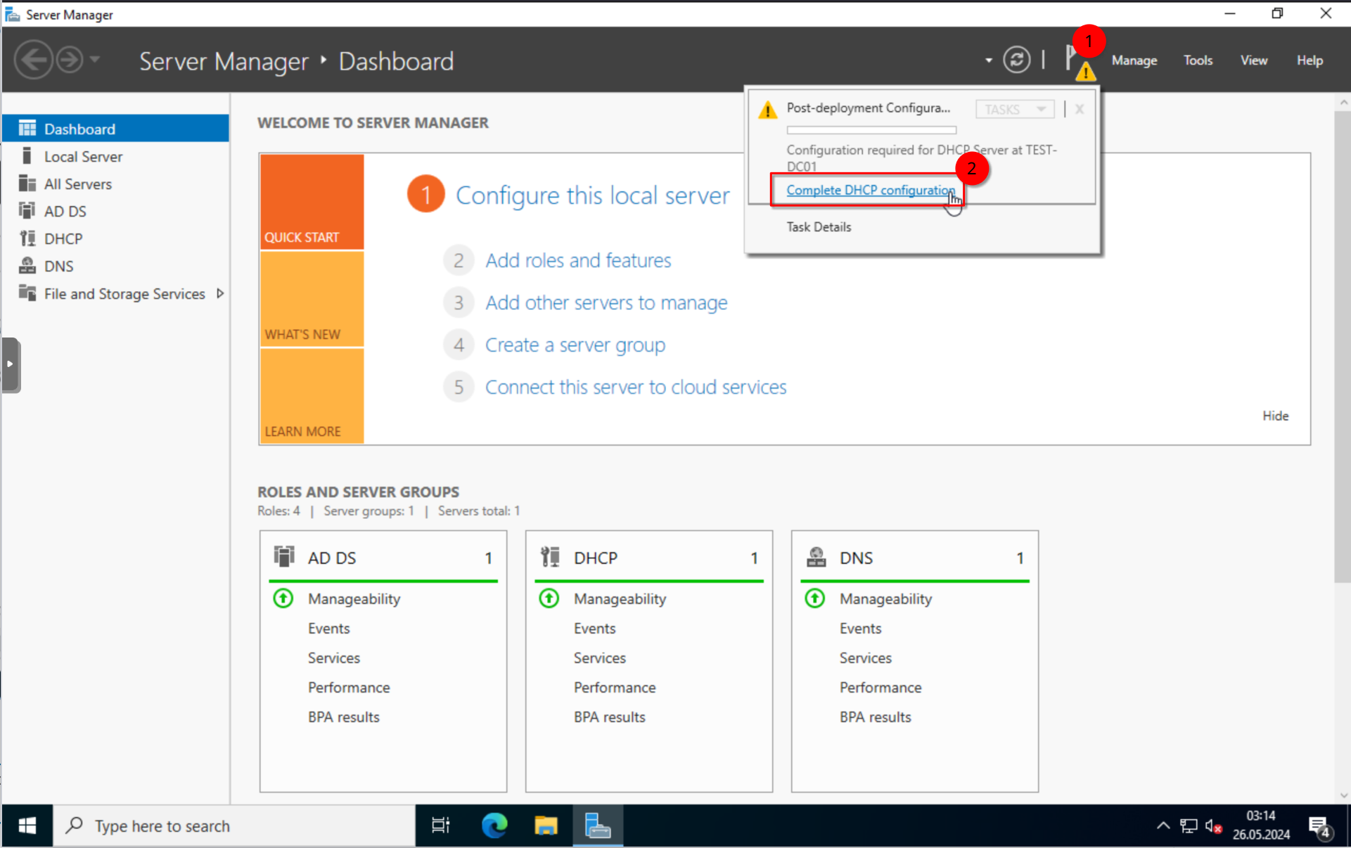Image resolution: width=1351 pixels, height=848 pixels.
Task: Open the navigation history dropdown arrow
Action: [x=95, y=60]
